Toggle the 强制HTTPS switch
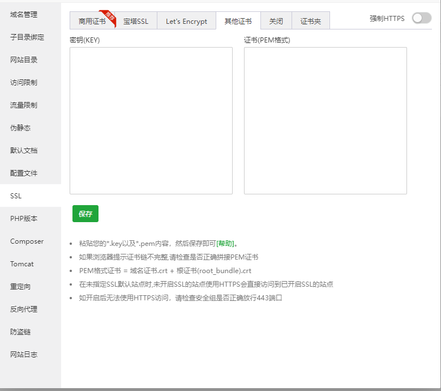This screenshot has height=391, width=441. point(422,18)
